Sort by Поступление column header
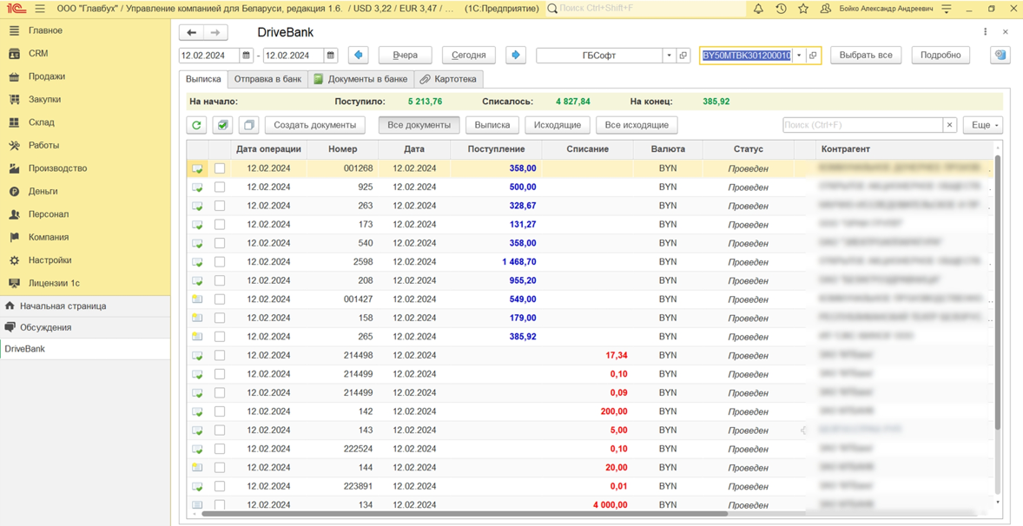 pos(496,149)
